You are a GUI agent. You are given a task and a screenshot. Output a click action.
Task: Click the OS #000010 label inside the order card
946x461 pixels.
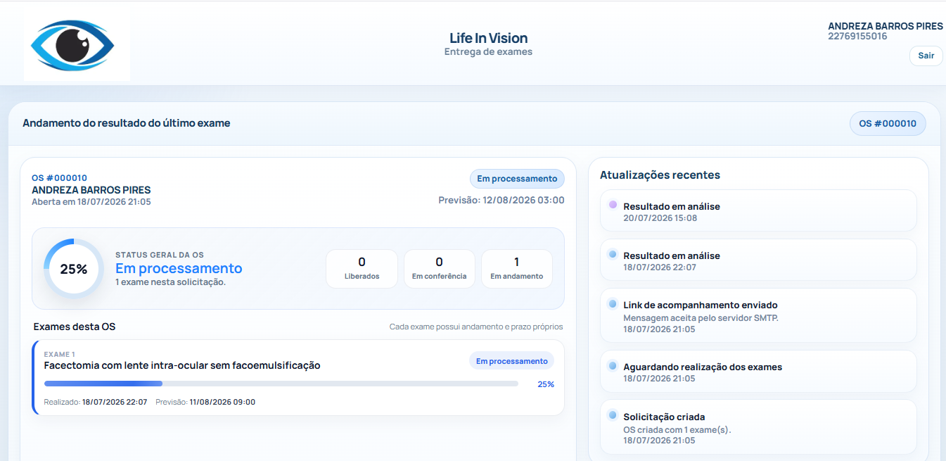click(60, 178)
